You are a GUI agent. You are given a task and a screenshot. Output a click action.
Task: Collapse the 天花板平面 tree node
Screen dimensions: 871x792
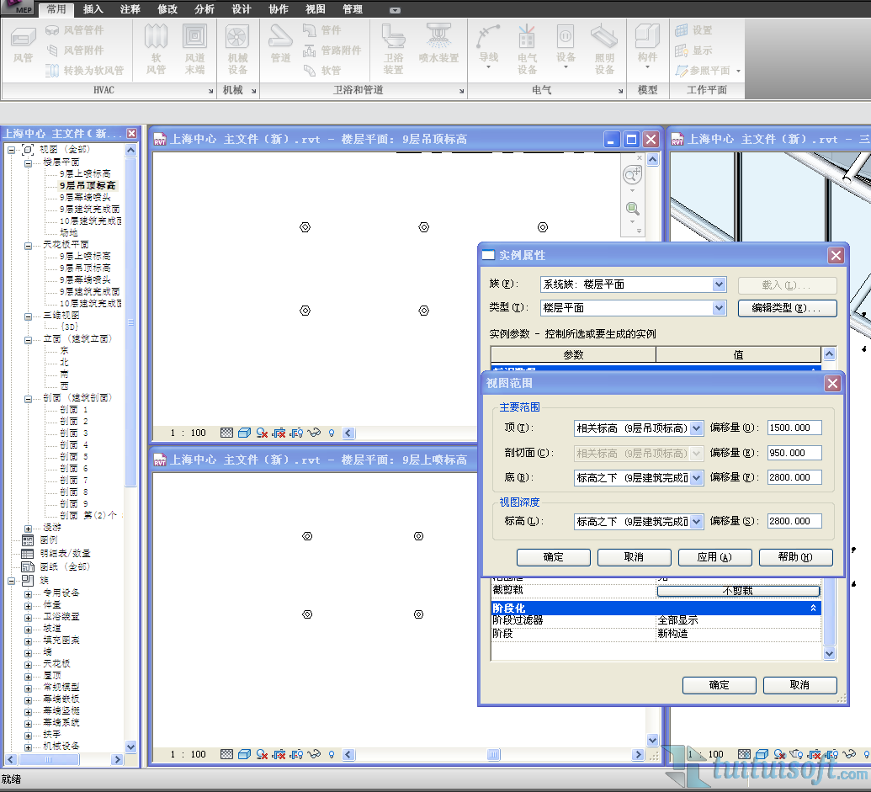pyautogui.click(x=28, y=244)
